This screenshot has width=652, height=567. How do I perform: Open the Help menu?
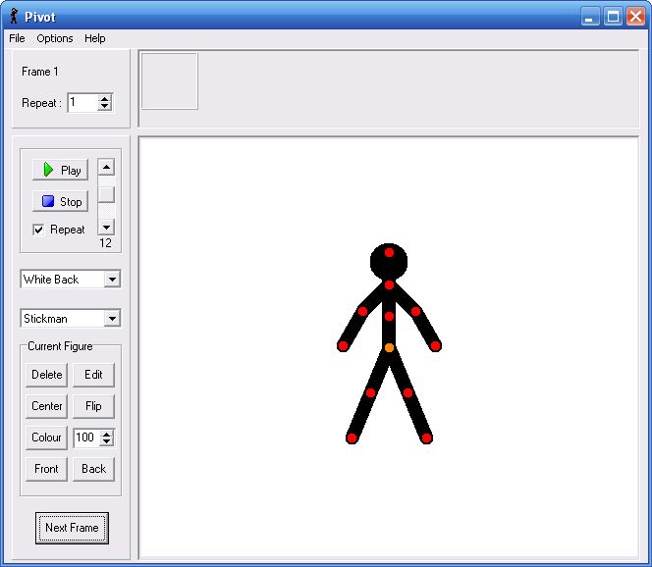click(95, 38)
